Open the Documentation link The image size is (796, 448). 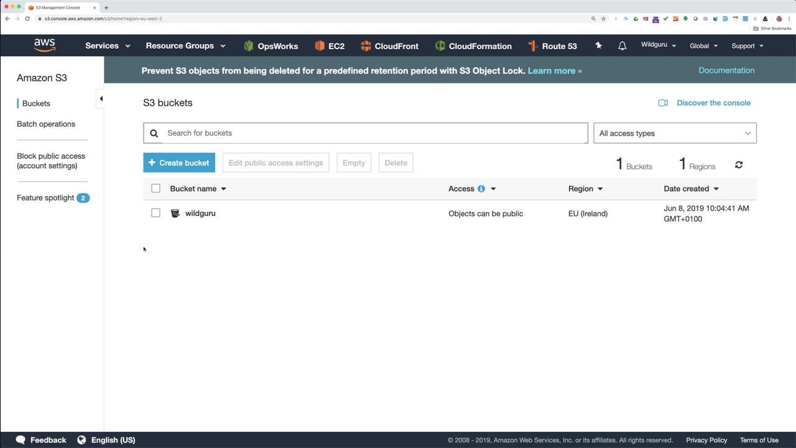pos(726,70)
